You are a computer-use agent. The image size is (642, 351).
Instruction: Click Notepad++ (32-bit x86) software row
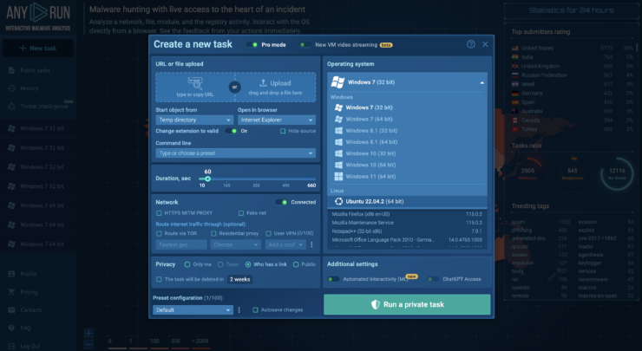pos(407,231)
